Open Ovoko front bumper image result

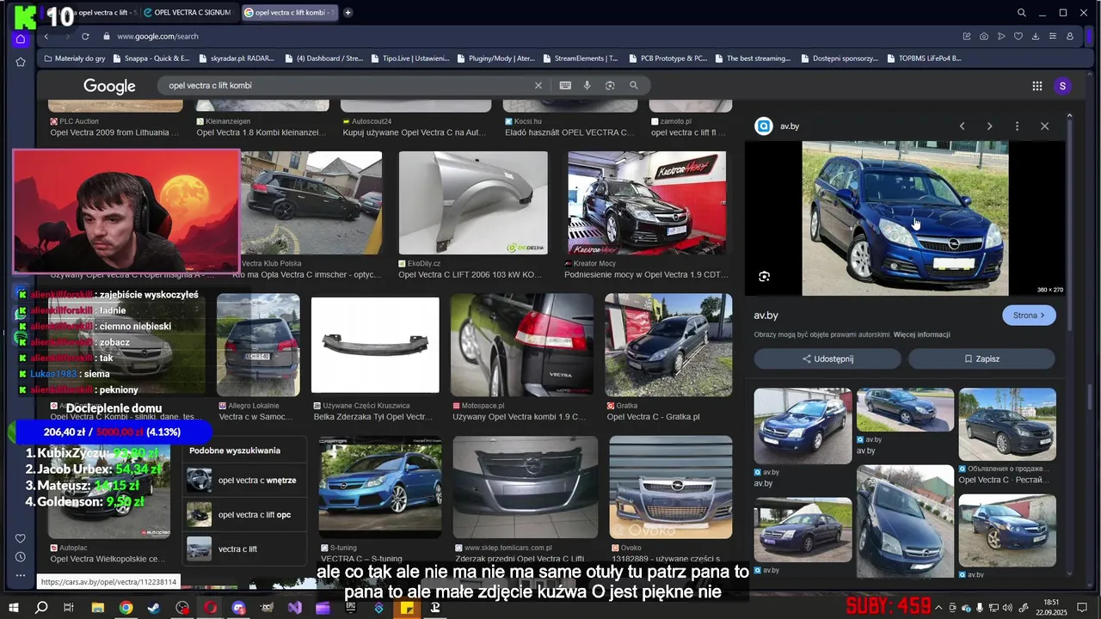(x=671, y=488)
